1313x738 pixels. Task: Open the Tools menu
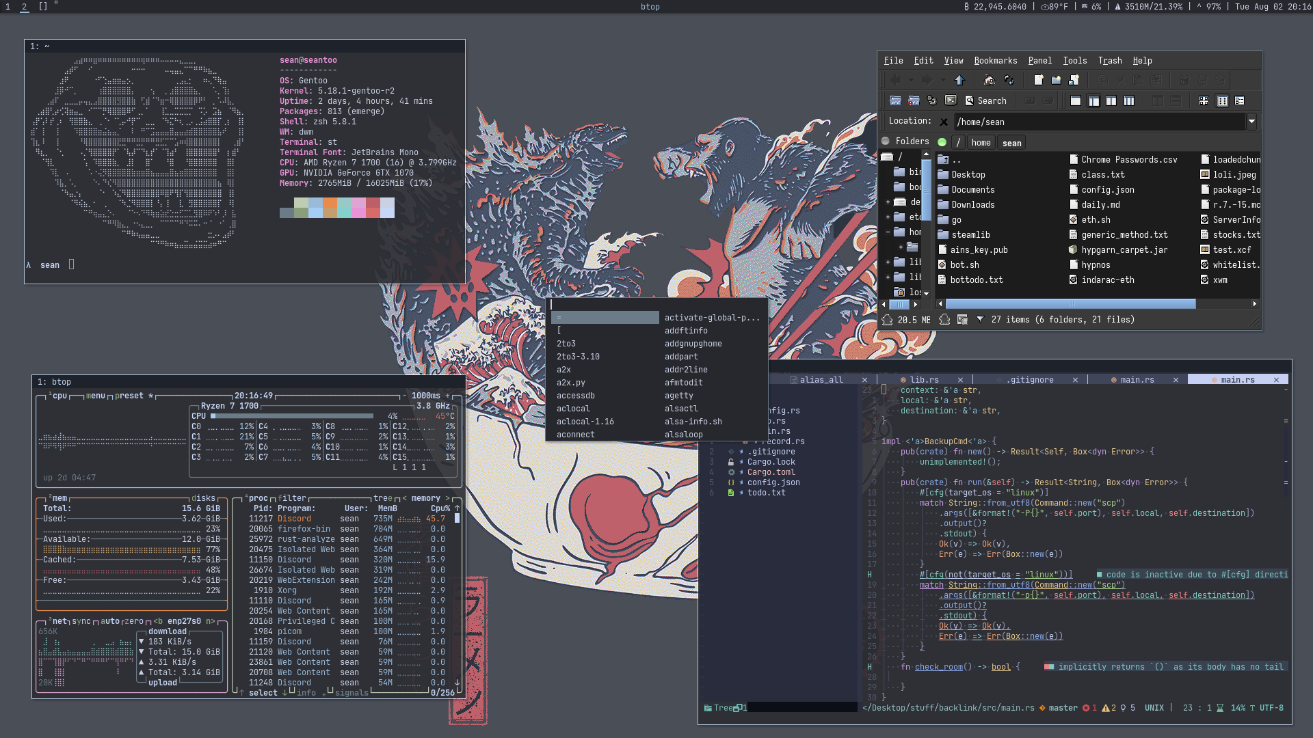click(x=1074, y=60)
